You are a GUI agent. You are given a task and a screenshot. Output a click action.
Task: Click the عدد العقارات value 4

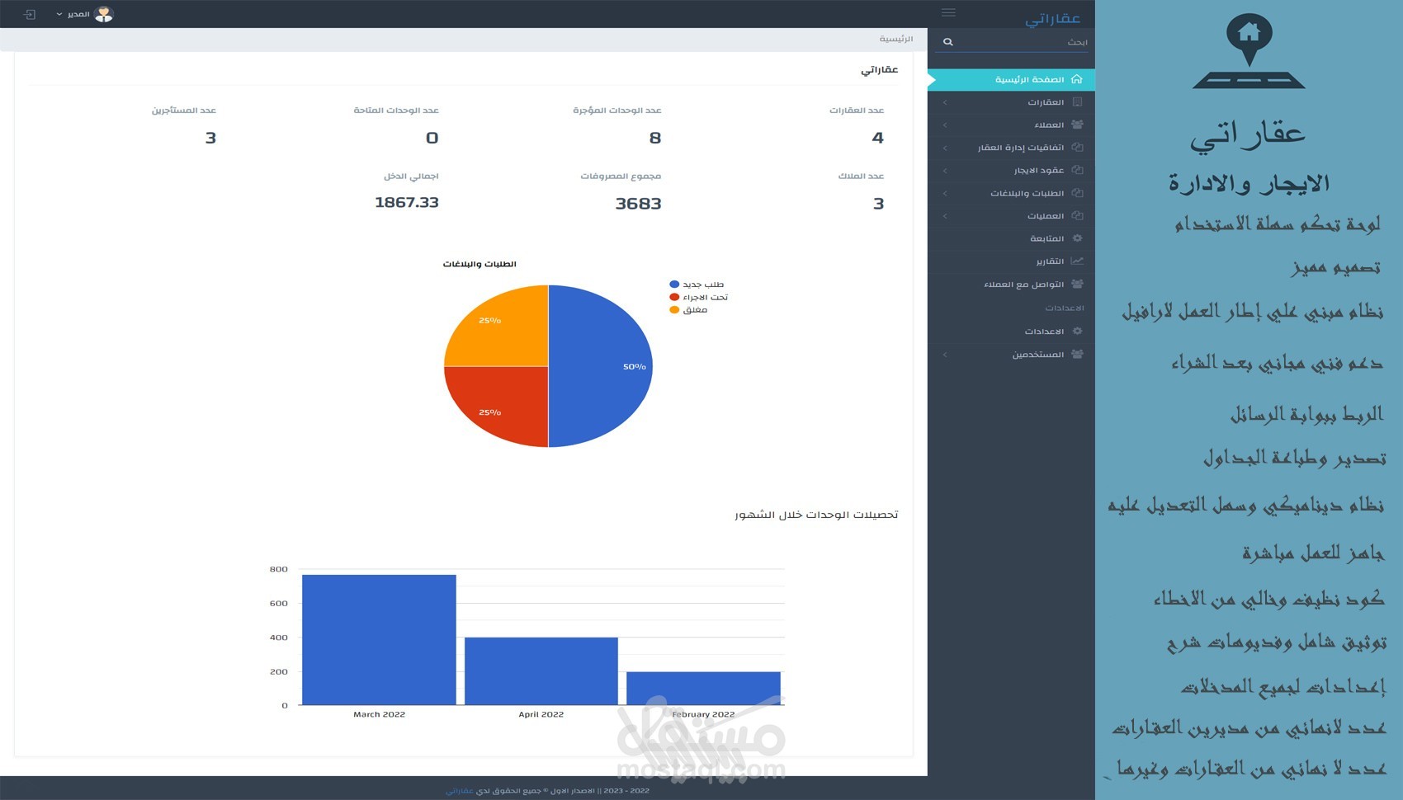[x=878, y=138]
